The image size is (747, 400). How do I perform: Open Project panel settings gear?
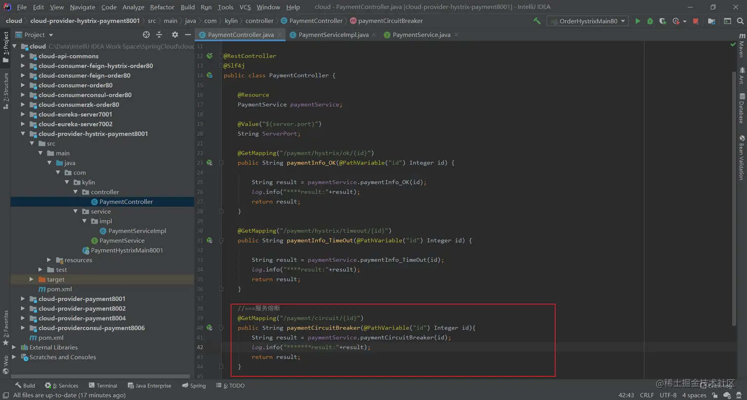(x=175, y=35)
